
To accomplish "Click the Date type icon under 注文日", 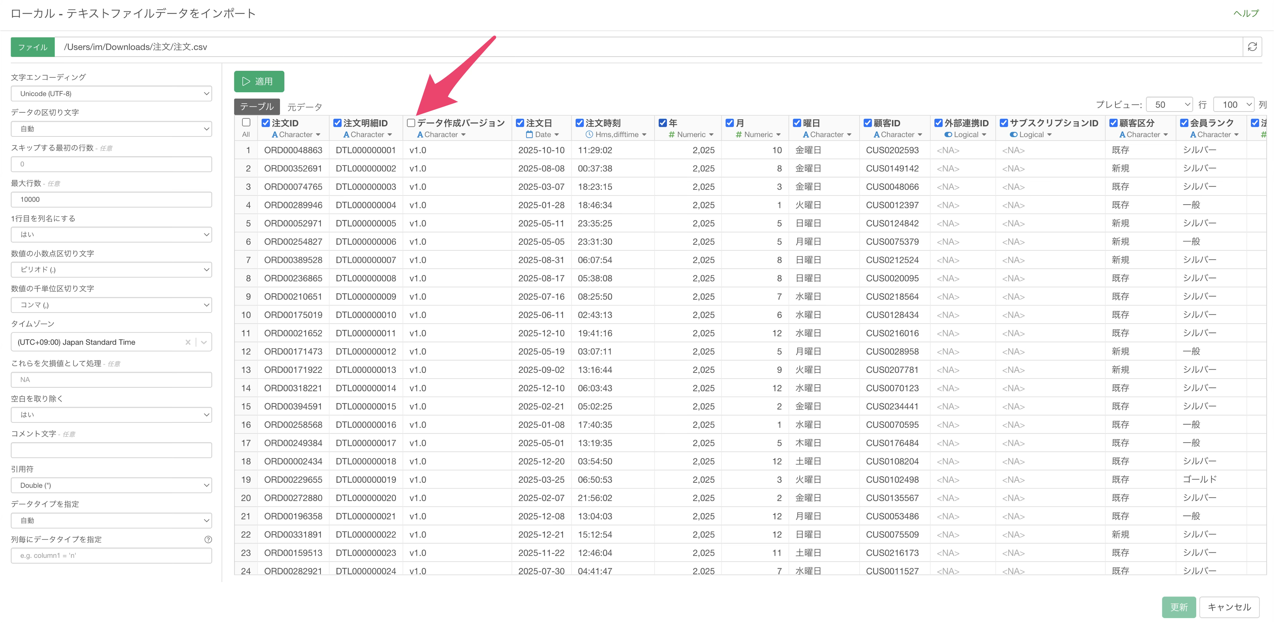I will pos(529,134).
